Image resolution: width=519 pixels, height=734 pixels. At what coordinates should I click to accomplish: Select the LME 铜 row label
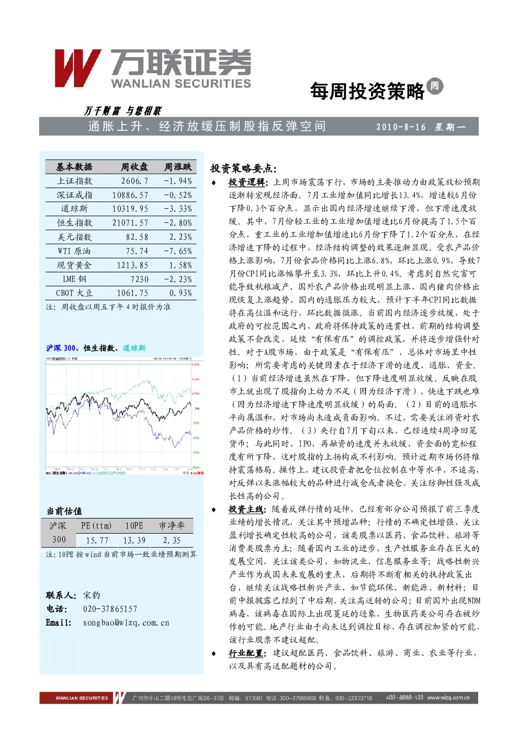(74, 279)
